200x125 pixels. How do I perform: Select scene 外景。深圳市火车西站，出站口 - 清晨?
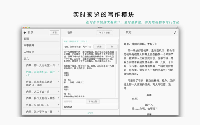41,83
